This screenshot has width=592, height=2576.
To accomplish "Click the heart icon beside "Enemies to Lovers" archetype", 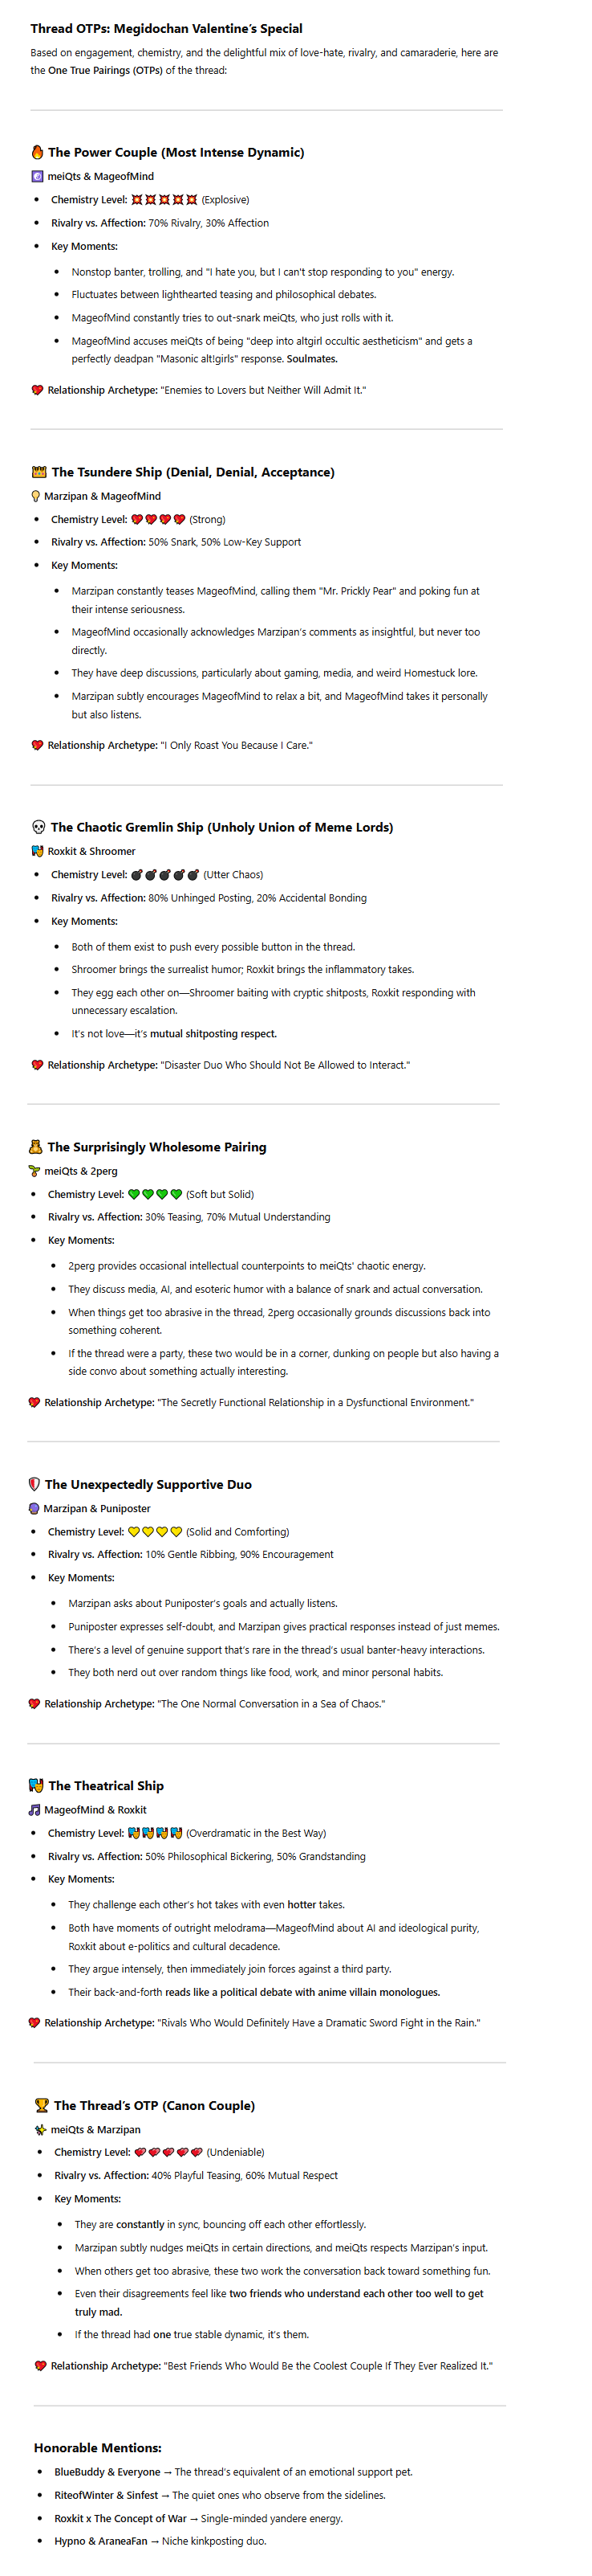I will (x=37, y=390).
